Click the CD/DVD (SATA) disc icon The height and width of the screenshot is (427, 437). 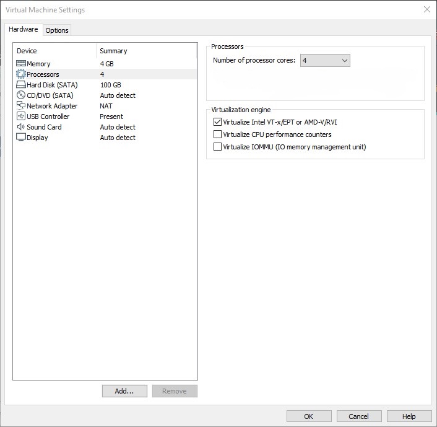(x=20, y=95)
